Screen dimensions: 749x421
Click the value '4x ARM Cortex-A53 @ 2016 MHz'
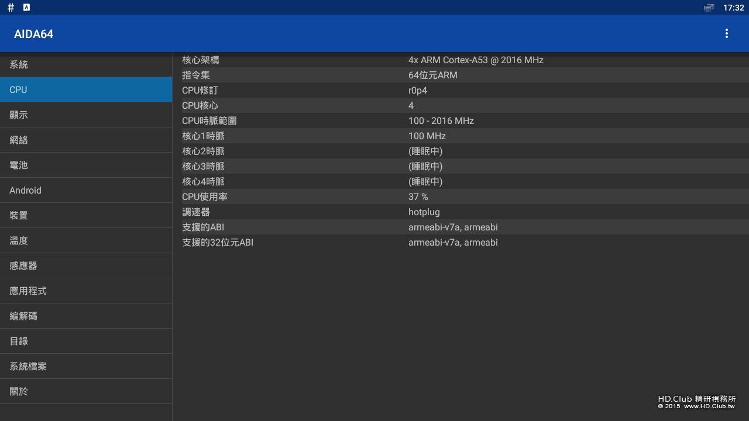coord(476,60)
